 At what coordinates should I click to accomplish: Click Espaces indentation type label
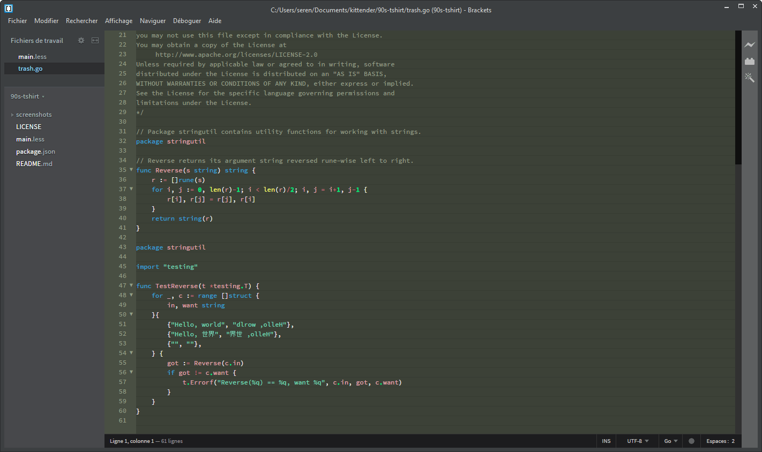click(x=717, y=441)
